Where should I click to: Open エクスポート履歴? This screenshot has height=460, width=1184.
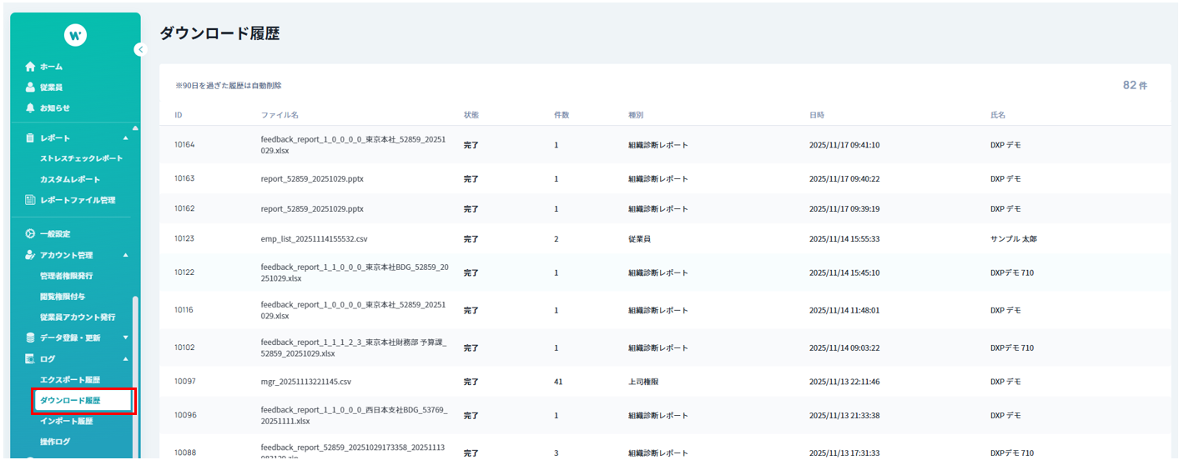pos(70,380)
